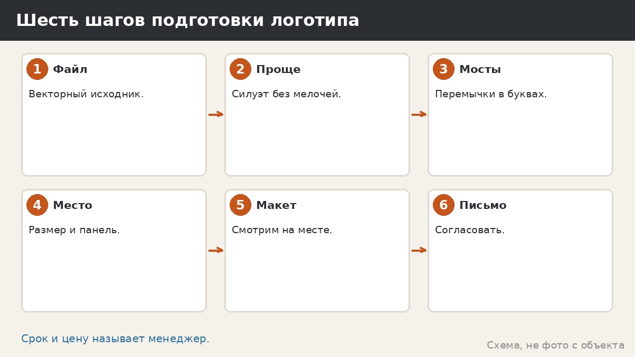This screenshot has width=635, height=357.
Task: Click the arrow between Файл and Проще cards
Action: [216, 114]
